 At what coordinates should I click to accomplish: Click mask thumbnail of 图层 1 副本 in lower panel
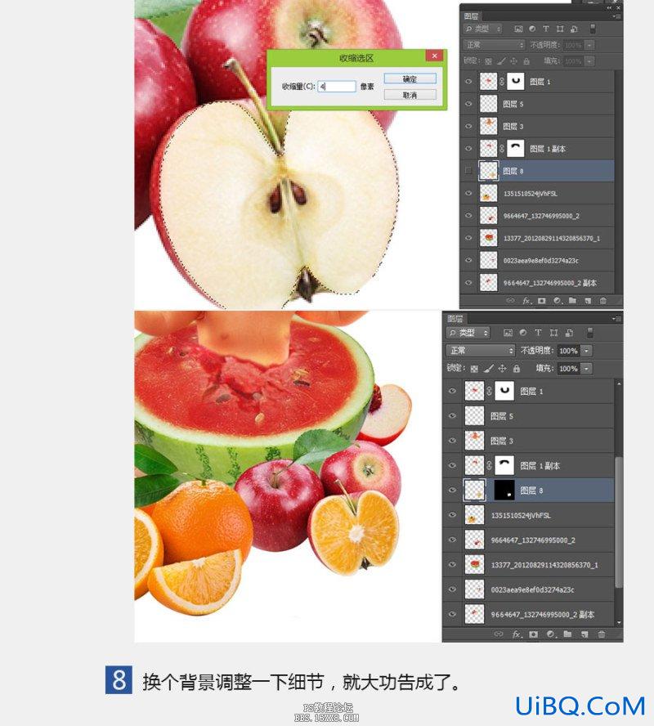(504, 465)
